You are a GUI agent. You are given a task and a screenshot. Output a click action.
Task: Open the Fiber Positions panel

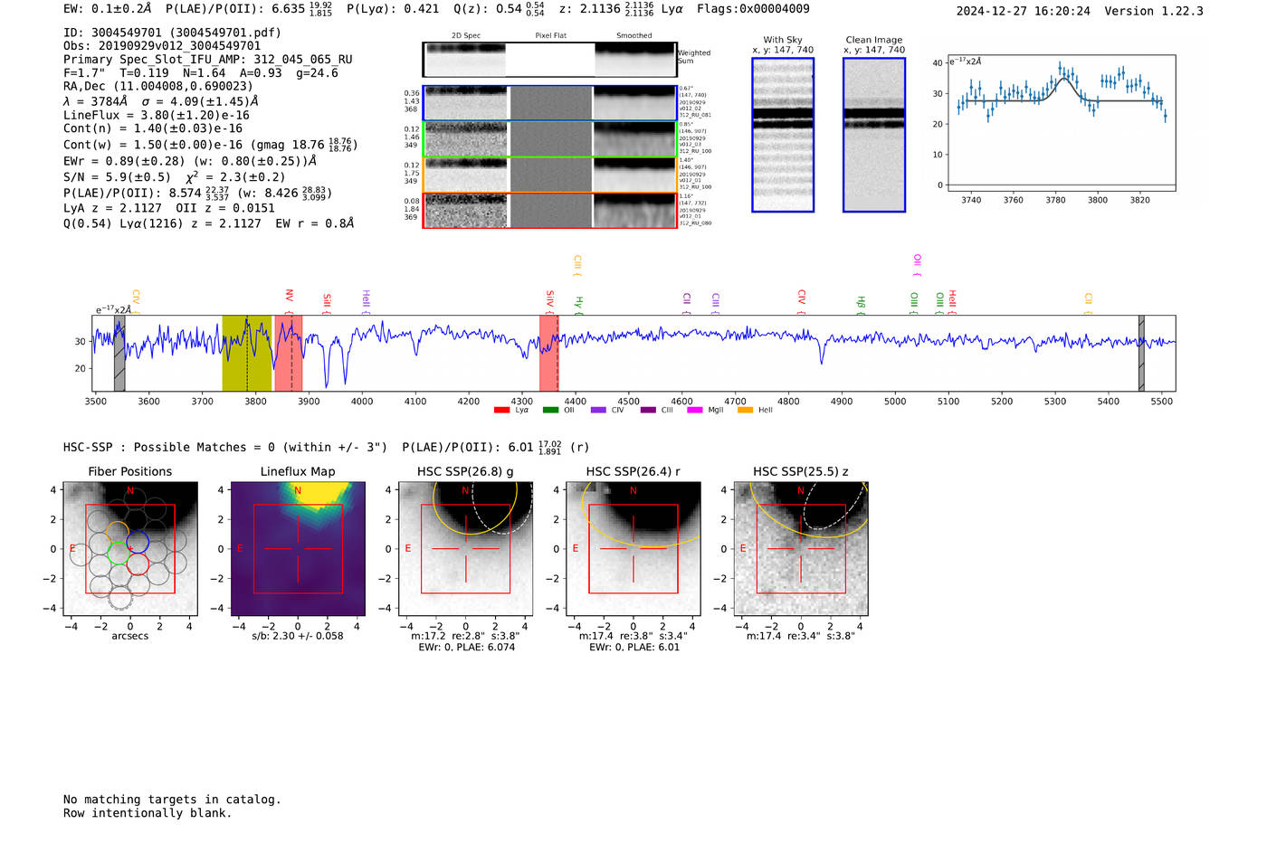tap(130, 548)
